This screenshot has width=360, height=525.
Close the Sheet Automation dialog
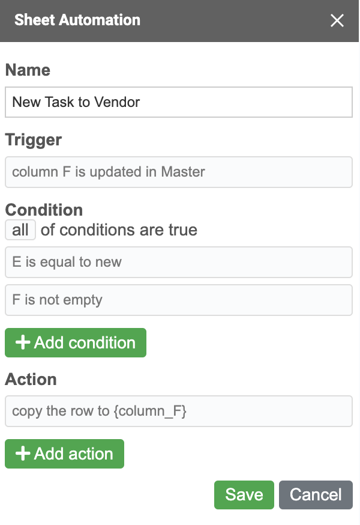tap(337, 20)
